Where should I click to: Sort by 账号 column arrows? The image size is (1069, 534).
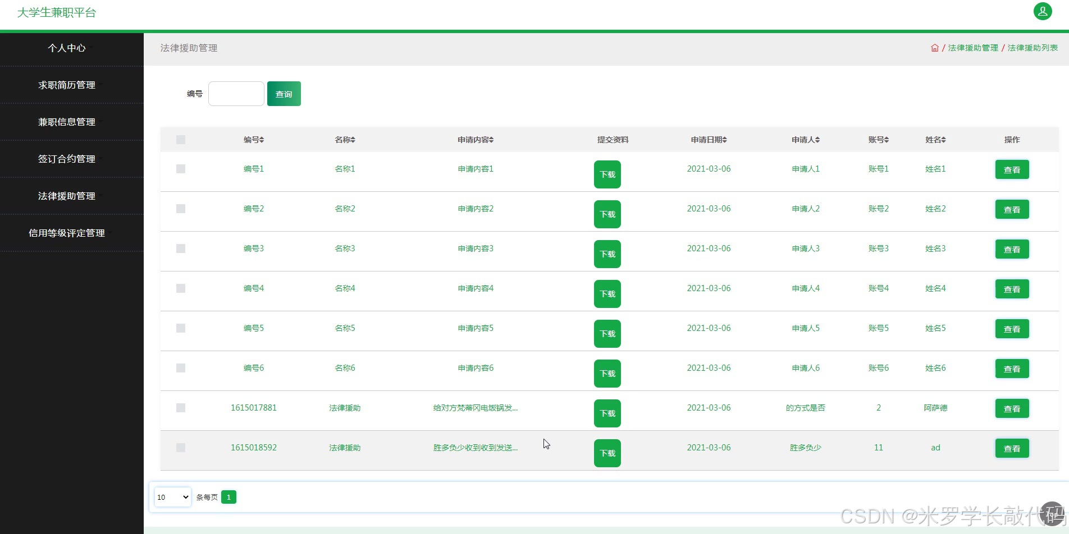(x=887, y=140)
